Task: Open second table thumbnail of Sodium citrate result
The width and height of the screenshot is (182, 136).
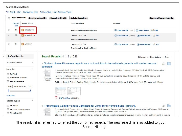Action: [x=74, y=91]
